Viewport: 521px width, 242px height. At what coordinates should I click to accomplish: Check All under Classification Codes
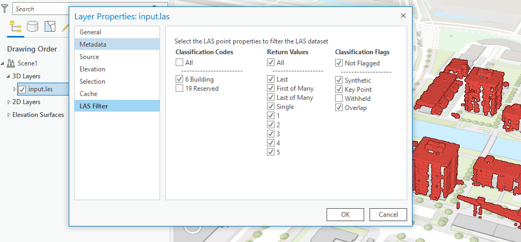click(179, 63)
